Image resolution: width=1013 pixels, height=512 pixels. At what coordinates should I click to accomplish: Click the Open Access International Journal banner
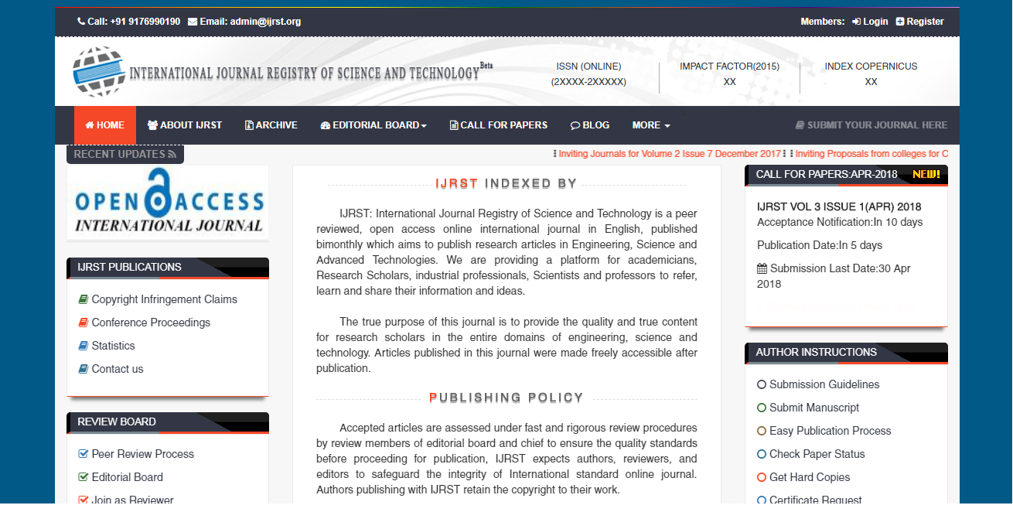[x=168, y=201]
